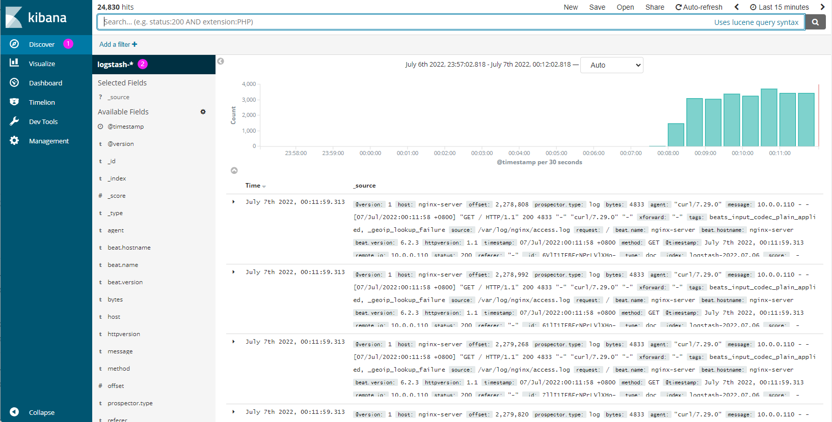Expand the log row with offset 2,279,268
832x422 pixels.
click(234, 342)
